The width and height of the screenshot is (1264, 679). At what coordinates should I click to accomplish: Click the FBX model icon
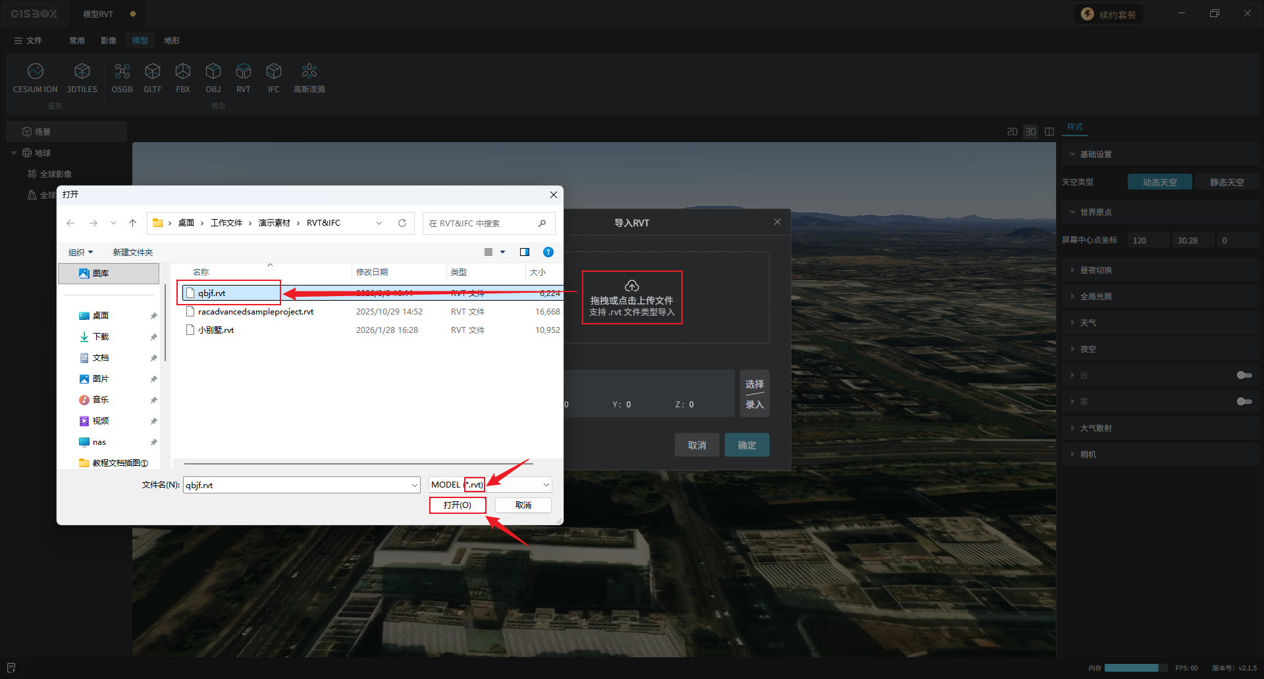tap(182, 71)
